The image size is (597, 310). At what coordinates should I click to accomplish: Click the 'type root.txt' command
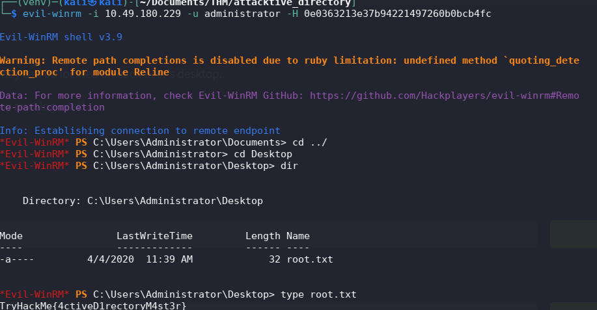[318, 294]
